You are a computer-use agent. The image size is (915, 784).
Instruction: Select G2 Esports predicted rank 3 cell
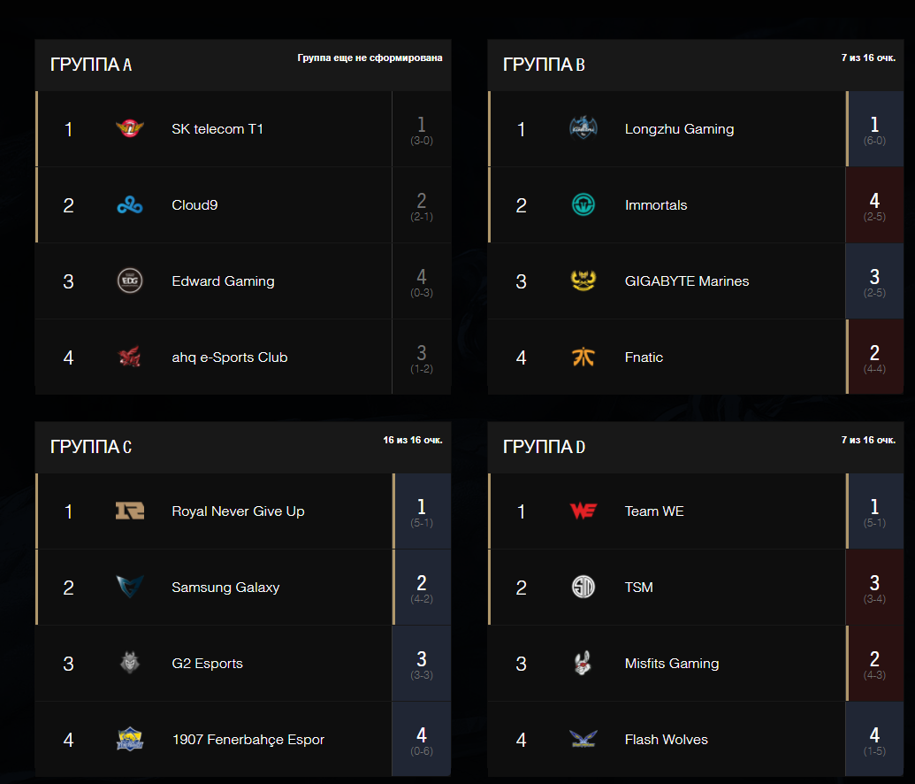click(422, 663)
